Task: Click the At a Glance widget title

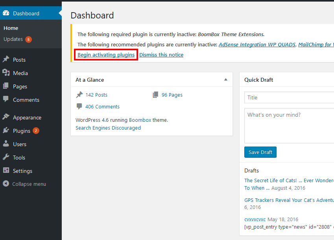Action: [x=90, y=80]
